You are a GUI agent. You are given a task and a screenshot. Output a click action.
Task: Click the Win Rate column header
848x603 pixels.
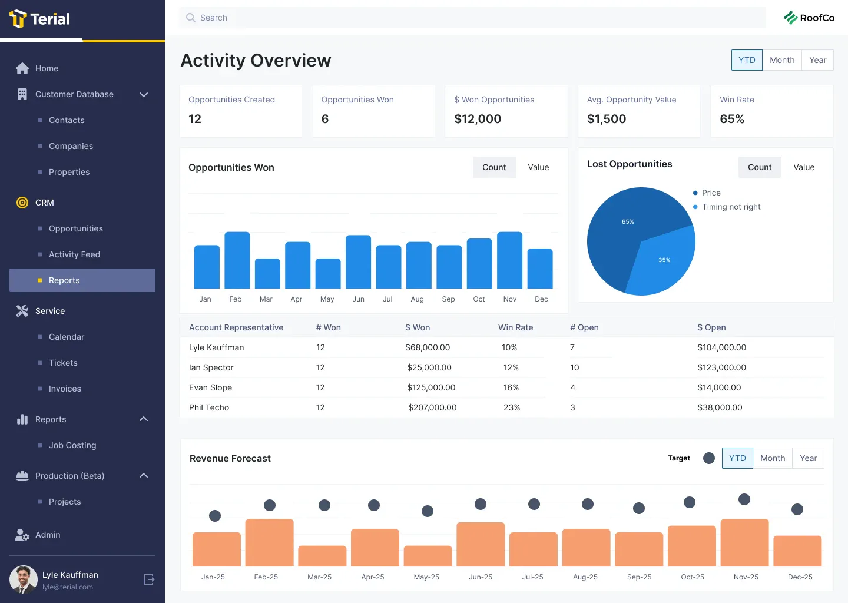tap(515, 327)
